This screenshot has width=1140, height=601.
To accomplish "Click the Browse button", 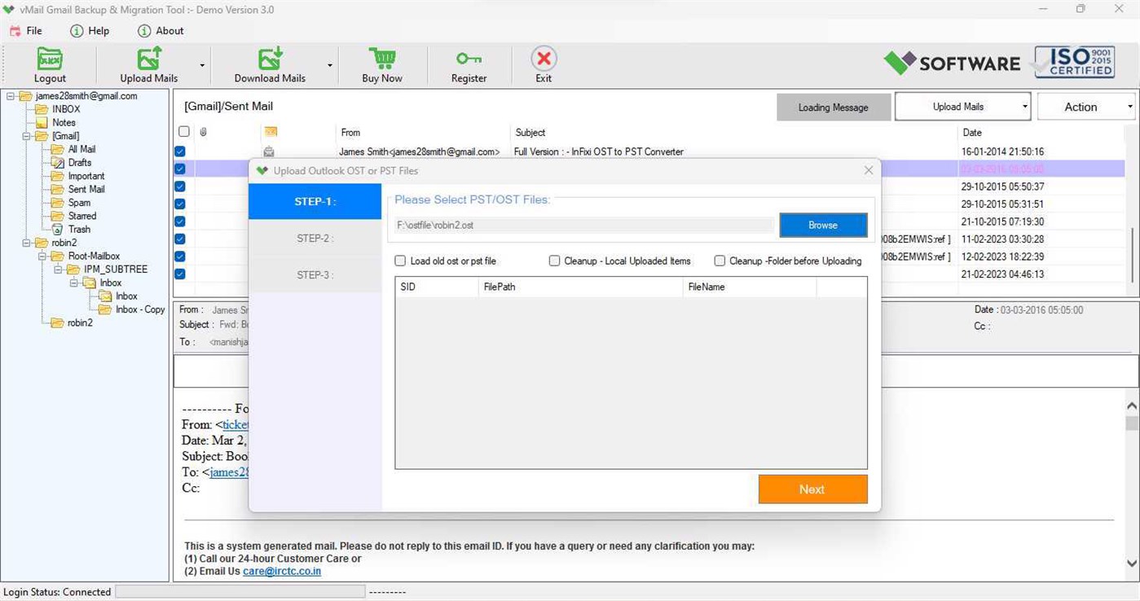I will point(823,226).
